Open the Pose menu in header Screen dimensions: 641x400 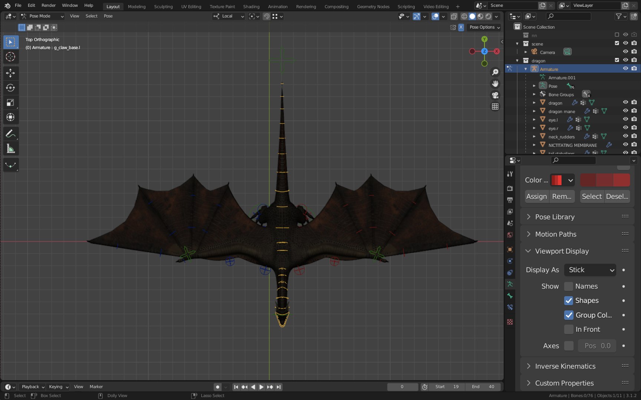[108, 16]
